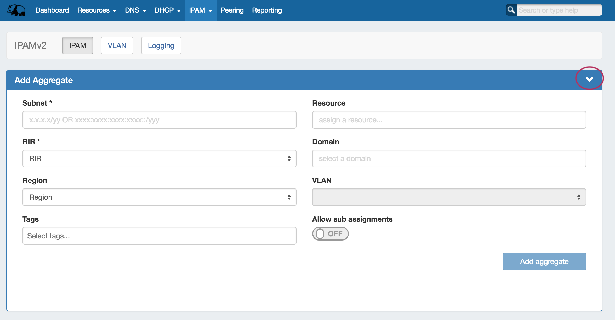The image size is (615, 320).
Task: Open the DNS menu
Action: (x=135, y=10)
